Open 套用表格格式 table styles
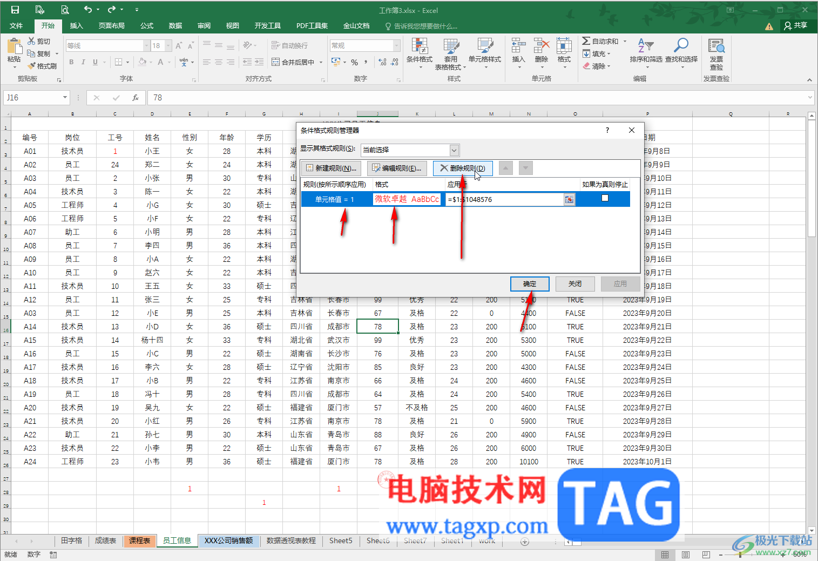 tap(450, 54)
